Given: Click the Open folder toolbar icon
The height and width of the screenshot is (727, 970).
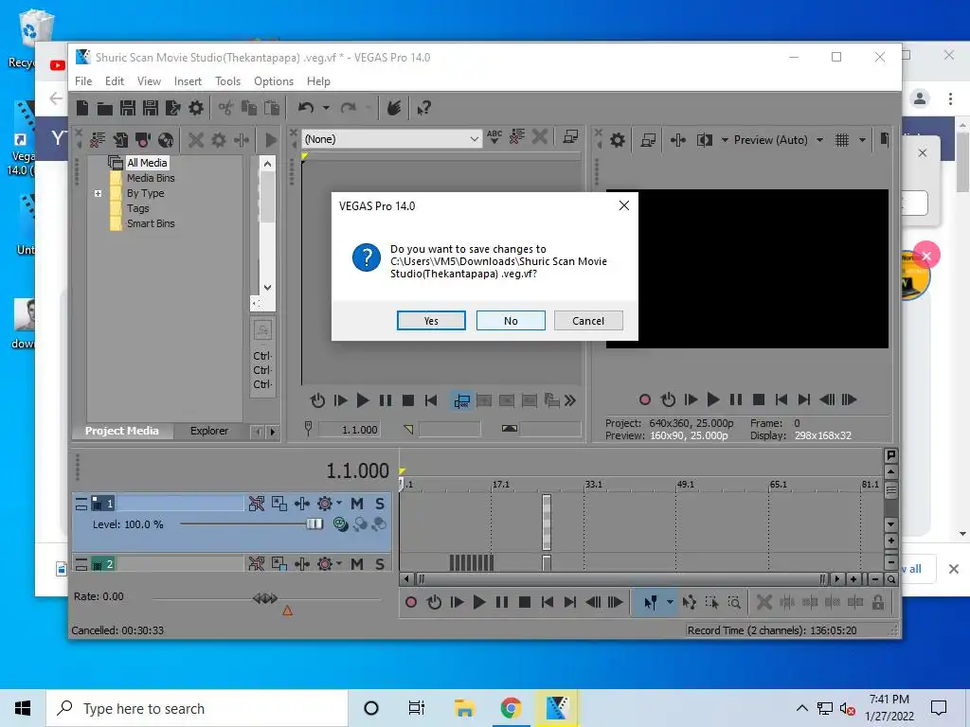Looking at the screenshot, I should point(104,108).
